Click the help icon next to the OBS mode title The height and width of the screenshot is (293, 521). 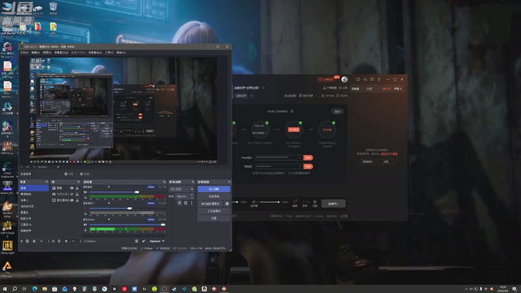tap(292, 111)
